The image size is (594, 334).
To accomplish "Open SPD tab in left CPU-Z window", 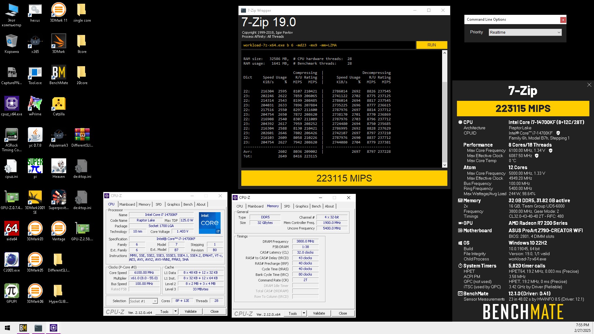I will click(158, 204).
